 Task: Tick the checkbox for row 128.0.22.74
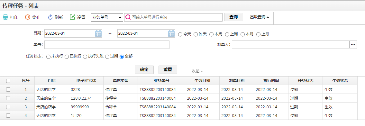(x=8, y=98)
